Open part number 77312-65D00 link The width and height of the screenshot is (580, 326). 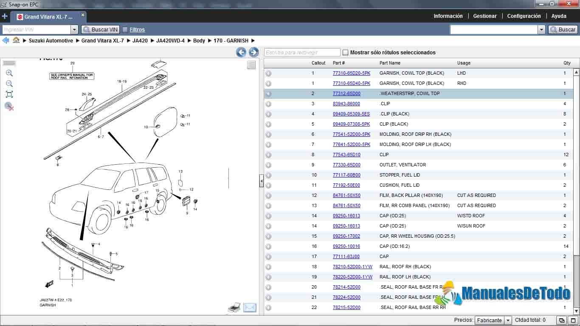[x=346, y=93]
